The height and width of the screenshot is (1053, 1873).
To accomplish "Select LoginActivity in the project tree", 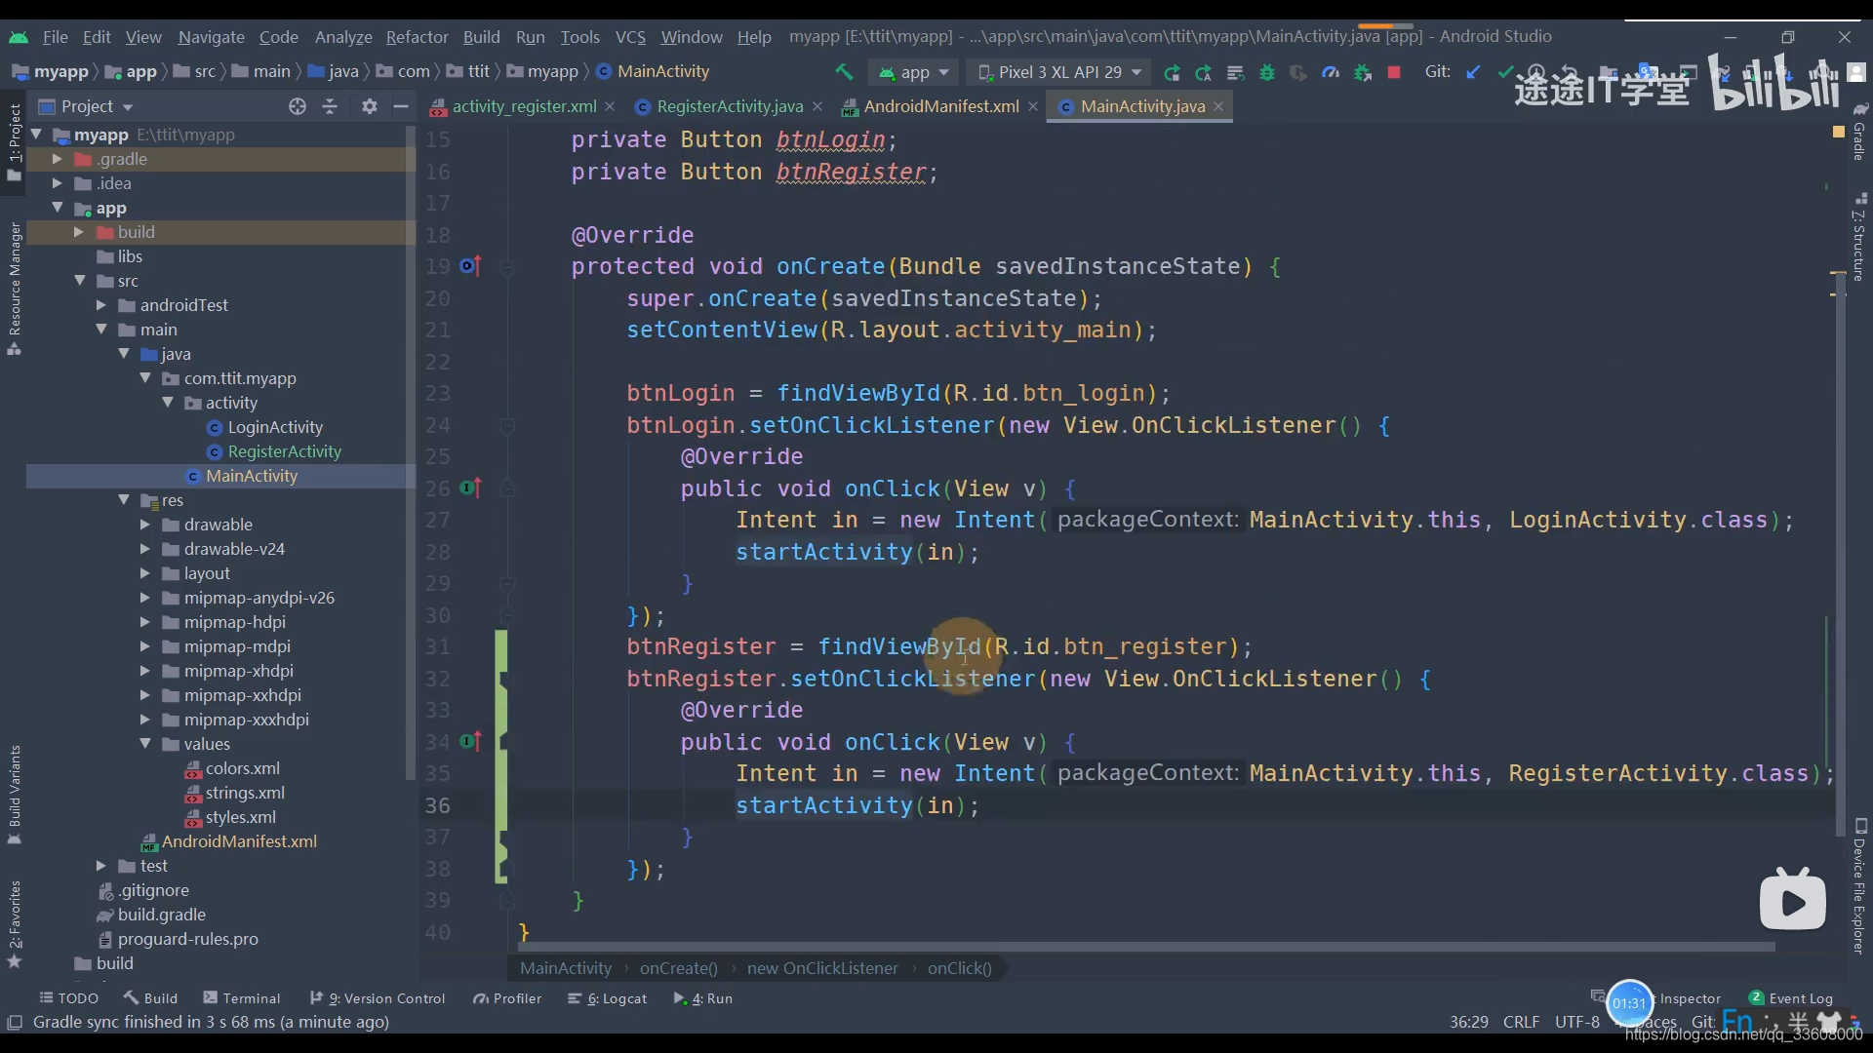I will point(274,427).
